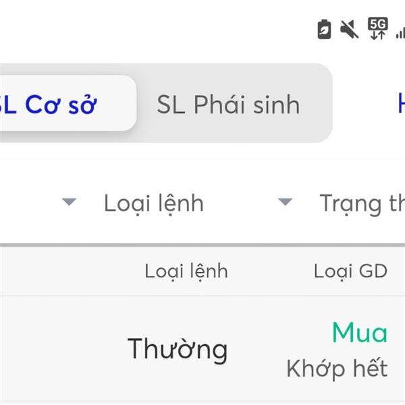Tap the gray divider below the filters

(202, 244)
